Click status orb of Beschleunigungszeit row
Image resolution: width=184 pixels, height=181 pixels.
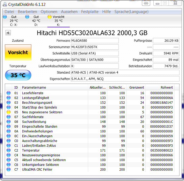(9, 102)
